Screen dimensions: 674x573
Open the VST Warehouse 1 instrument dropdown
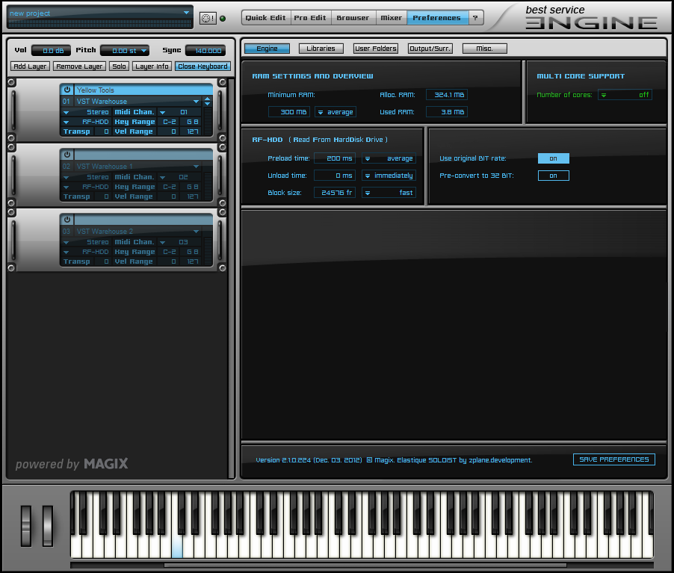[196, 167]
